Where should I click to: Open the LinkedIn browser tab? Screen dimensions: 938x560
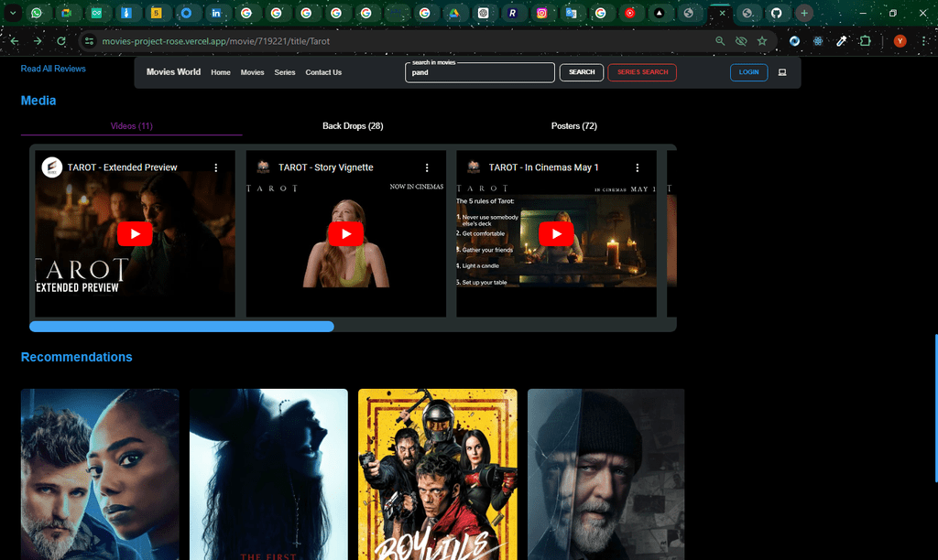216,13
